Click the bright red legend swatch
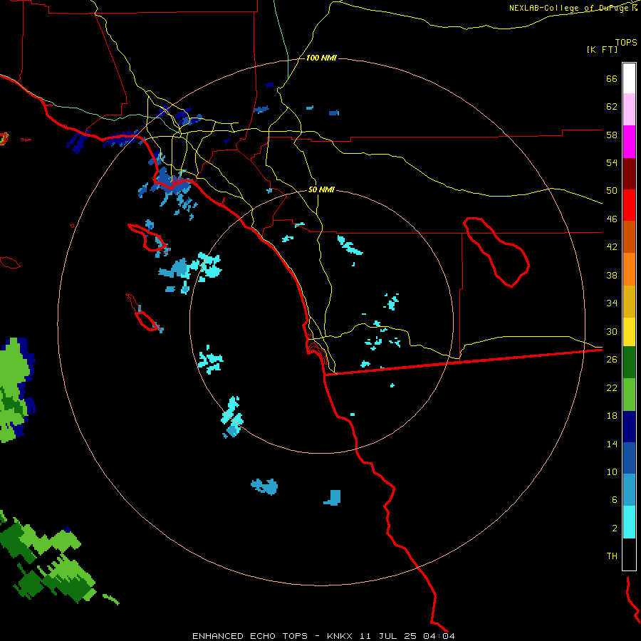 [629, 205]
